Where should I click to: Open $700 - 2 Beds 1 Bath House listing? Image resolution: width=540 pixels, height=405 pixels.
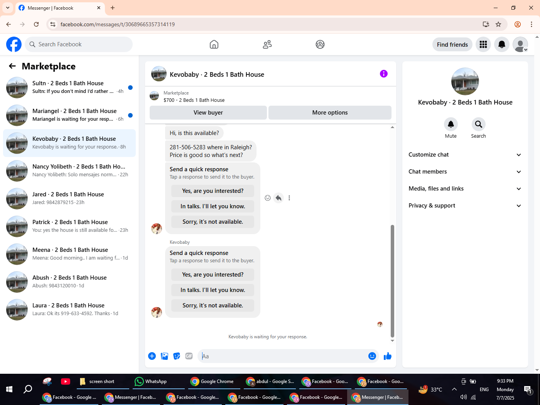[194, 100]
